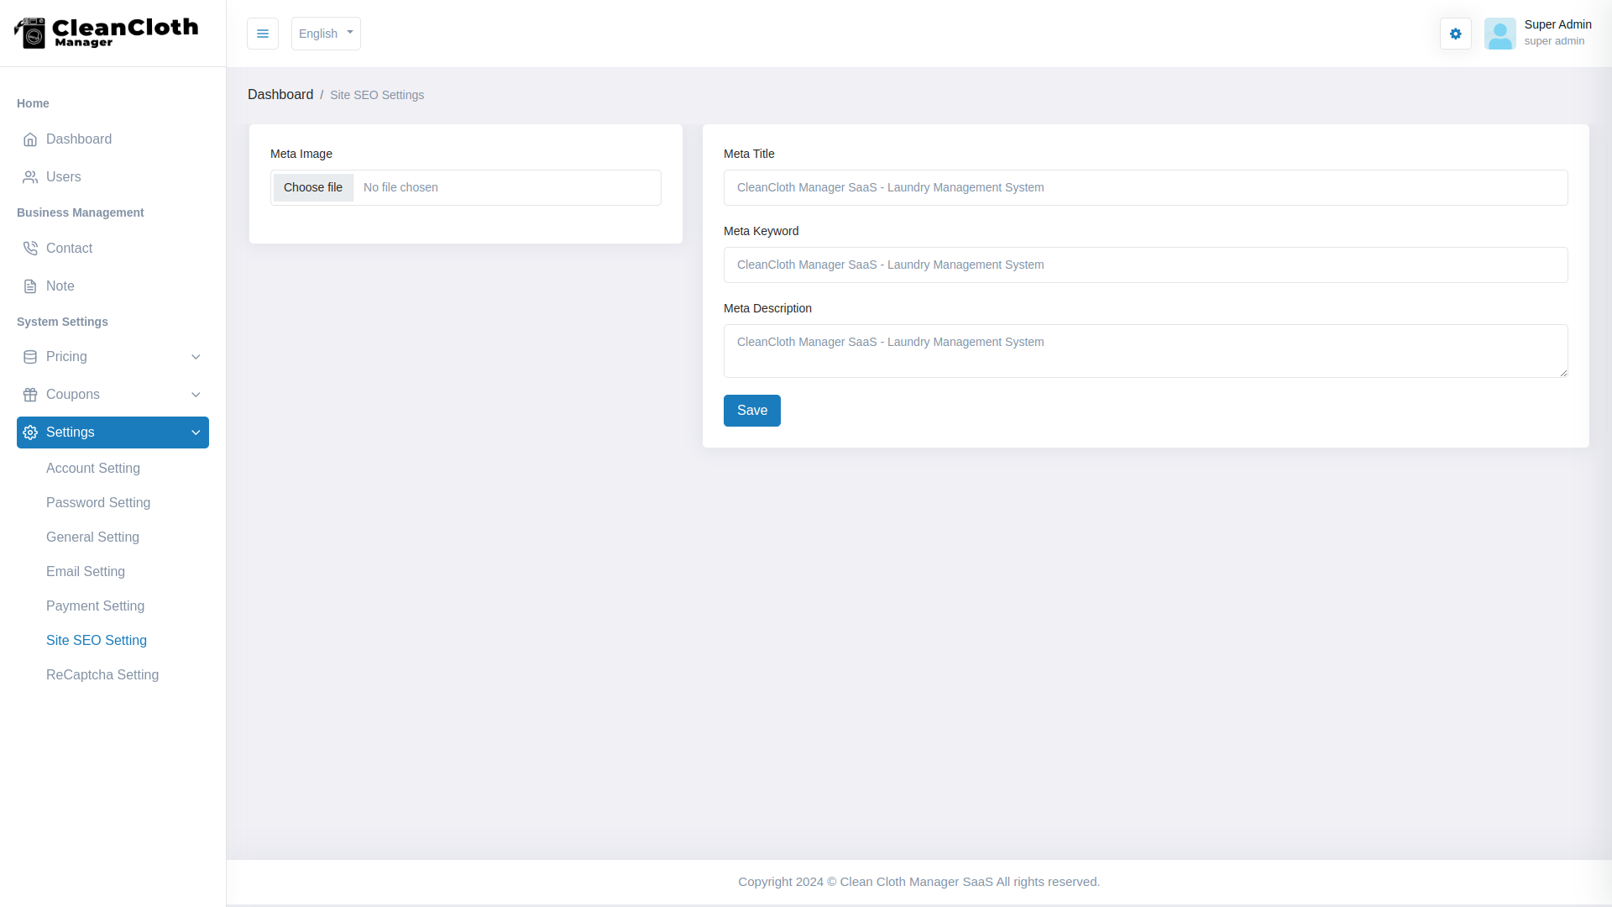Open the settings gear in the top bar
The width and height of the screenshot is (1612, 907).
1455,34
